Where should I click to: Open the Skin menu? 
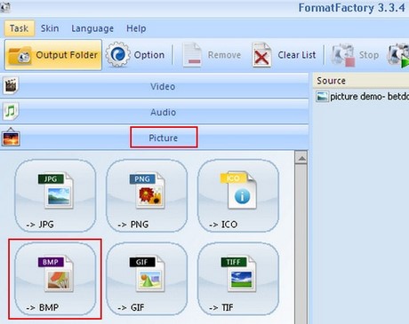pos(50,28)
